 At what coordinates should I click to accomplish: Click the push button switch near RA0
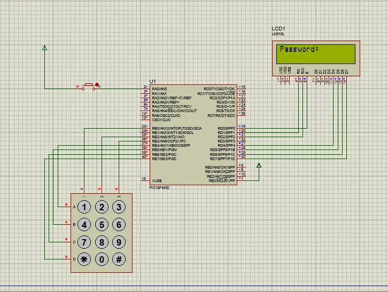(88, 86)
